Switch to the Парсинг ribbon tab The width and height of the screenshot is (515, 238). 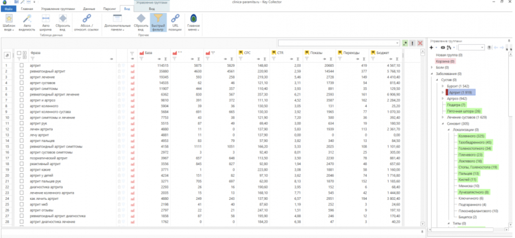[x=110, y=9]
